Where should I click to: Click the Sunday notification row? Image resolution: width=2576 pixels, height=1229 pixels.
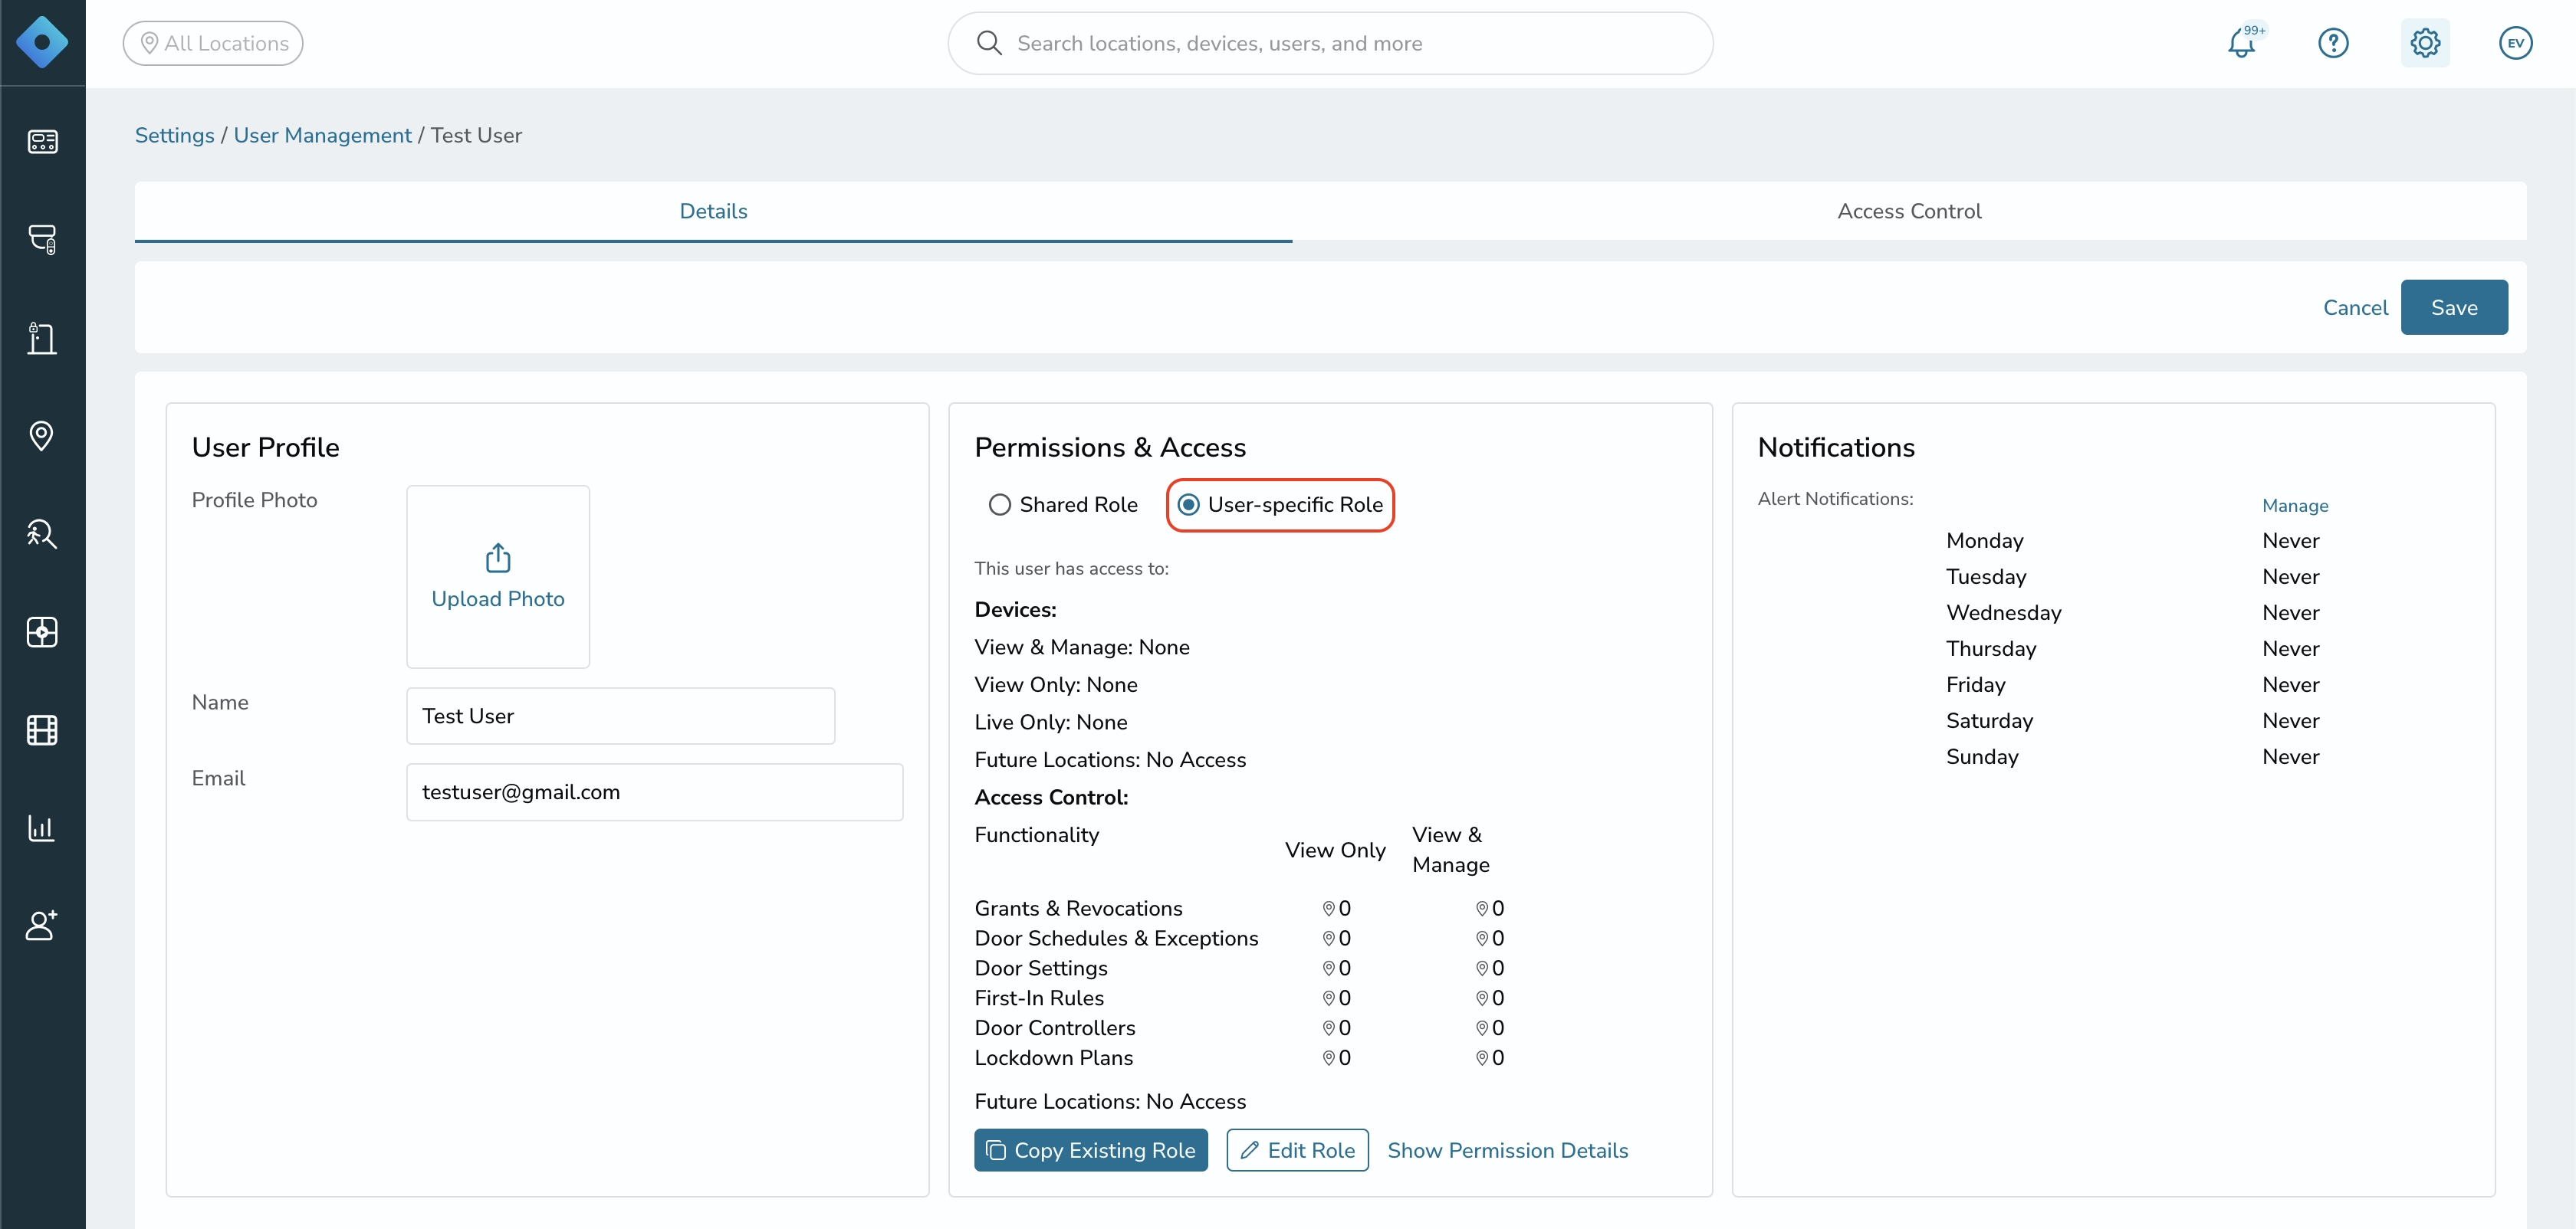[2132, 756]
